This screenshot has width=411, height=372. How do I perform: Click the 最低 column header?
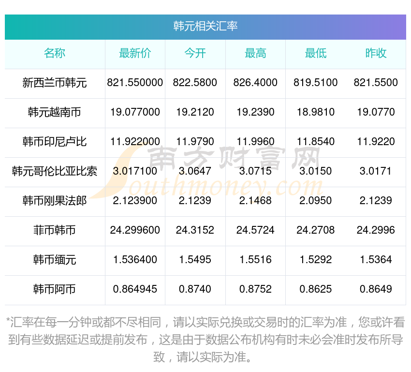(316, 53)
